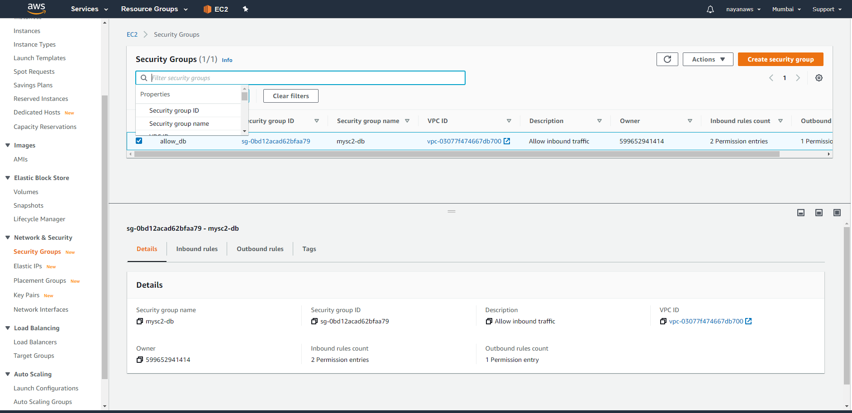
Task: Follow the EC2 breadcrumb link
Action: (x=132, y=34)
